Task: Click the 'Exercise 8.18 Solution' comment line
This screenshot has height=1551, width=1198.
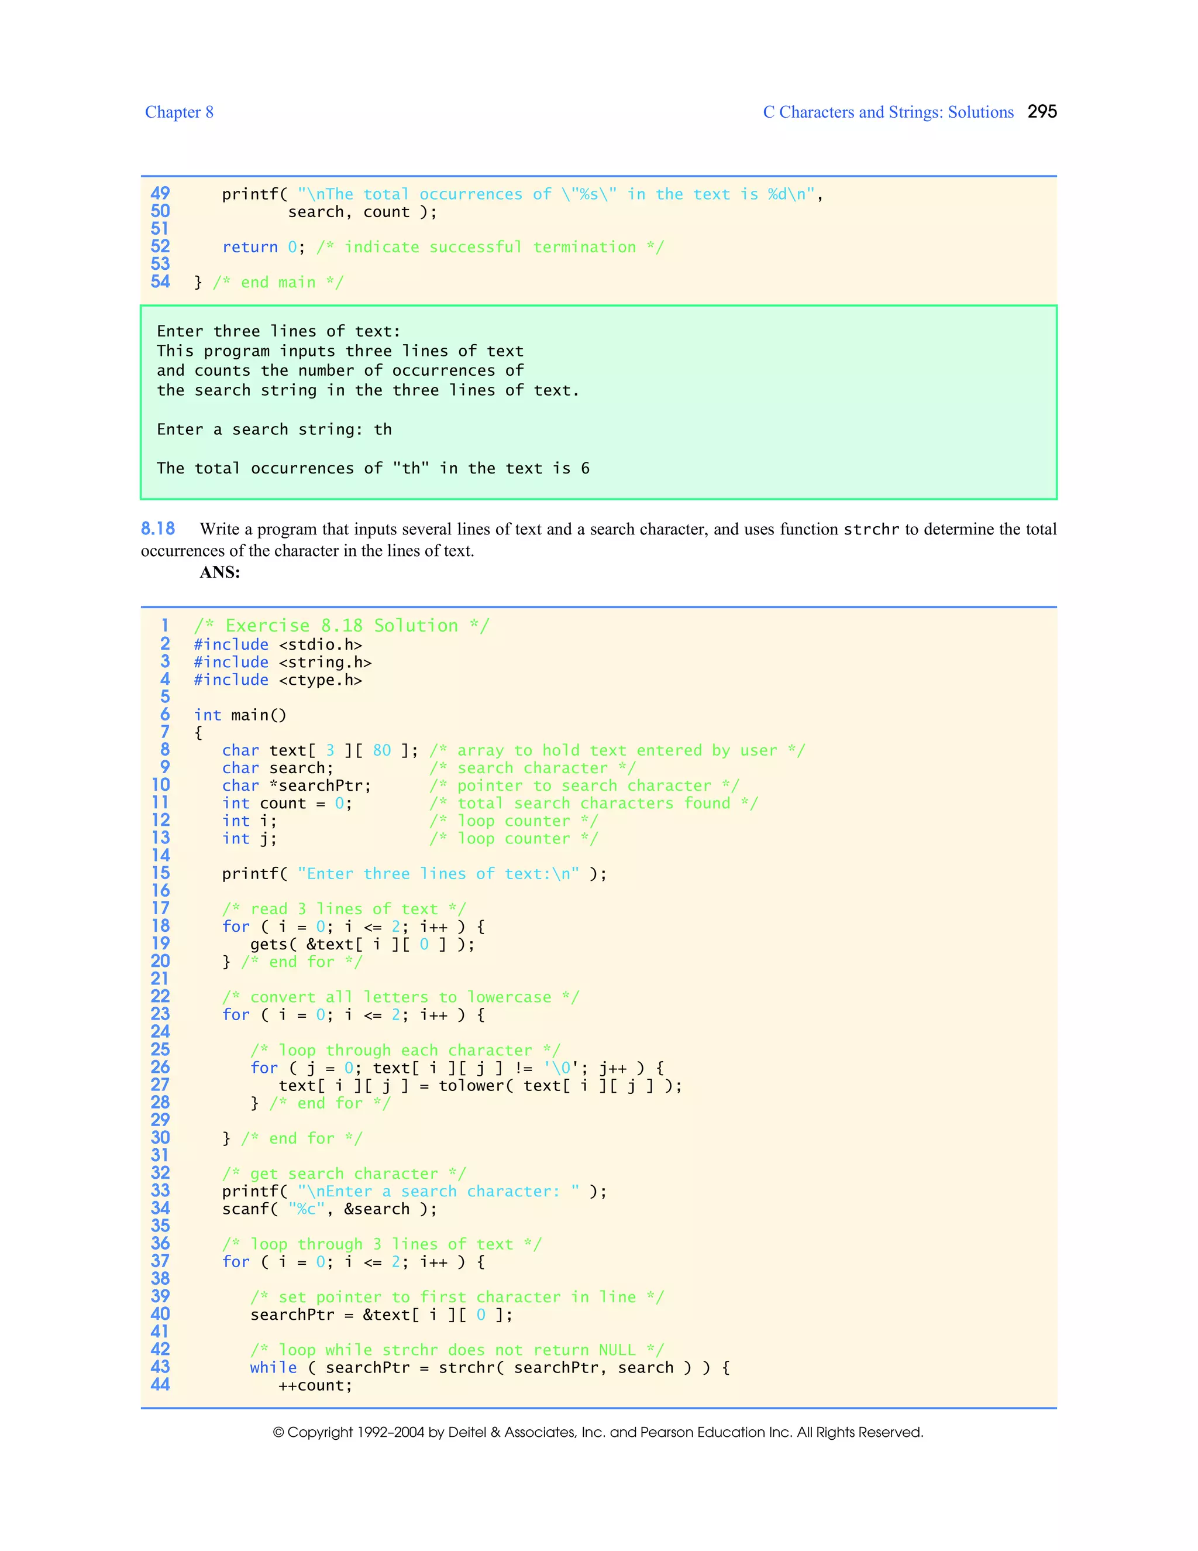Action: click(342, 626)
